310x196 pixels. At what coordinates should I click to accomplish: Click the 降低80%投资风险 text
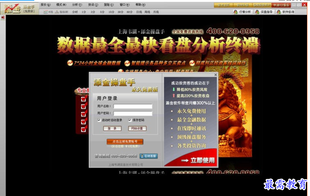[192, 90]
